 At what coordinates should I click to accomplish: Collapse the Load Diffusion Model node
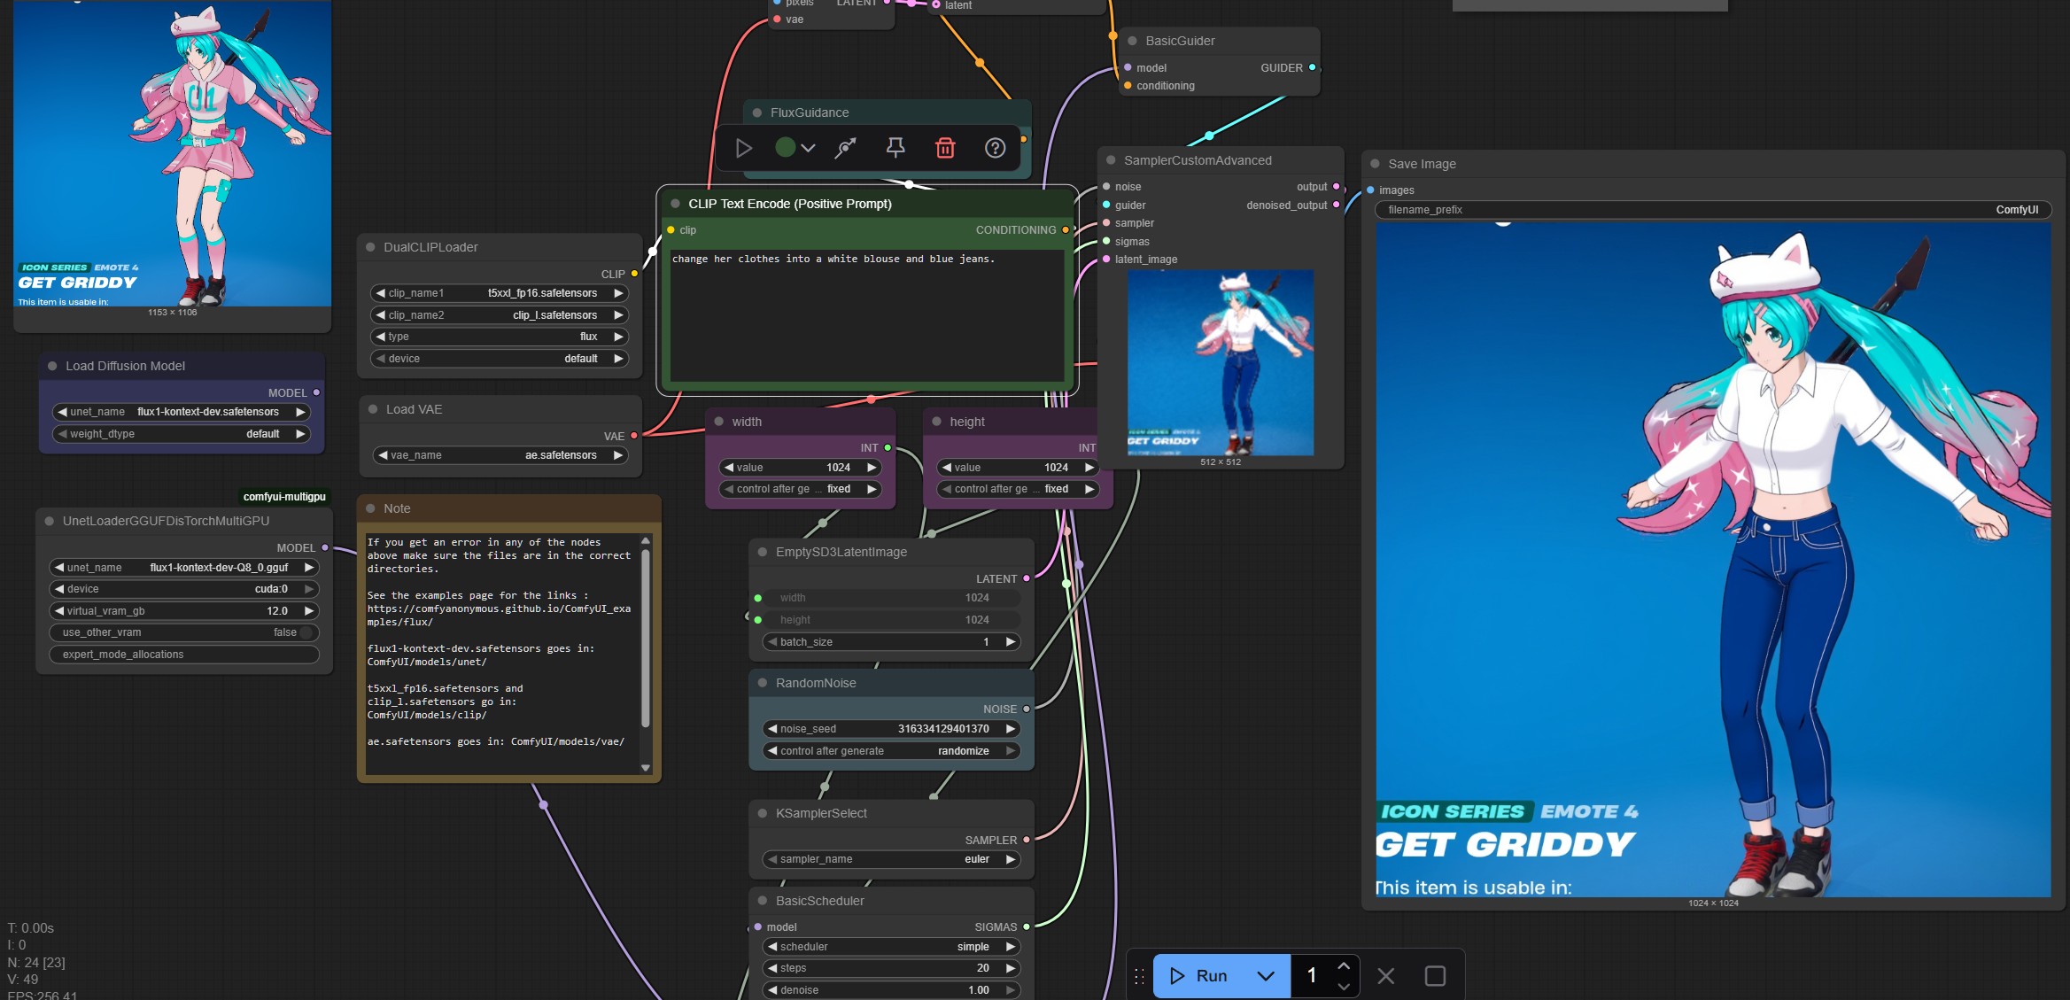point(52,366)
